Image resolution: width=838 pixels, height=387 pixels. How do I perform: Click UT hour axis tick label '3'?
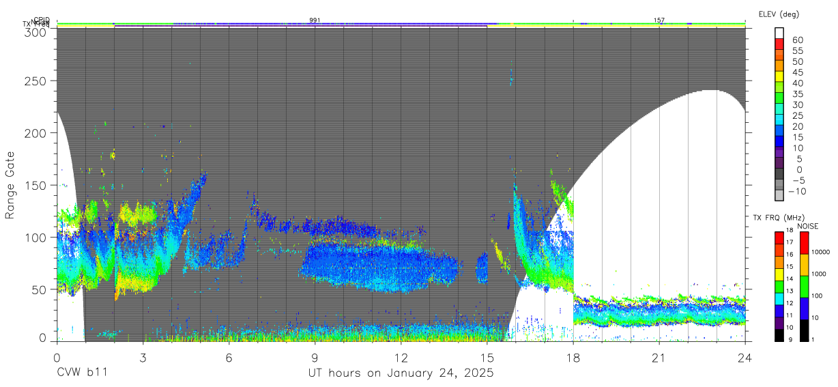click(143, 357)
